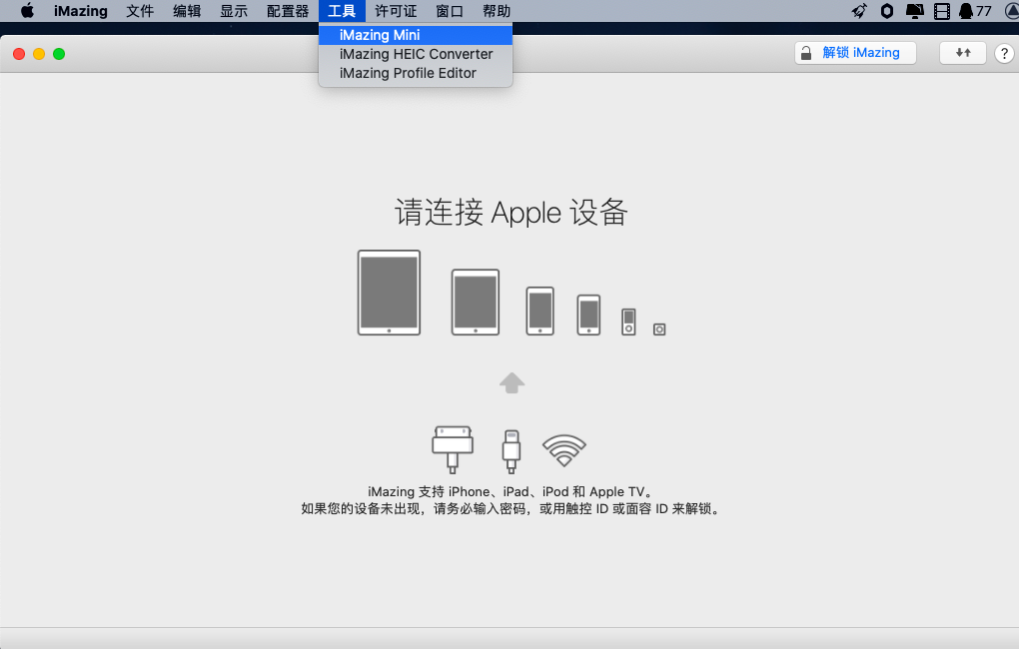Viewport: 1019px width, 649px height.
Task: Click the 30-pin dock connector icon
Action: pos(453,448)
